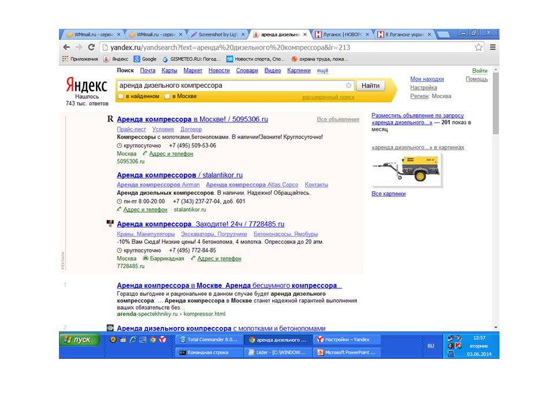Click the Прайс-лист link

(x=131, y=129)
